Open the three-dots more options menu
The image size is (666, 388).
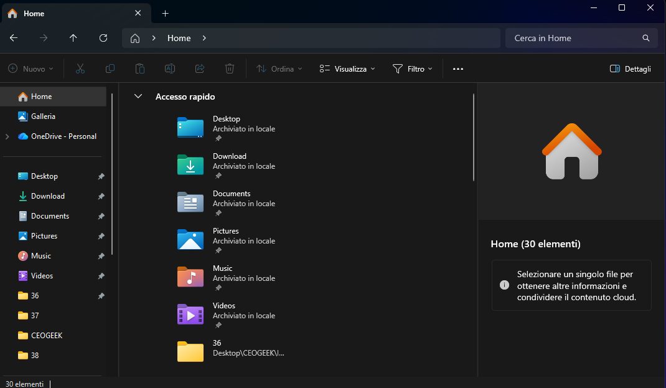[458, 69]
